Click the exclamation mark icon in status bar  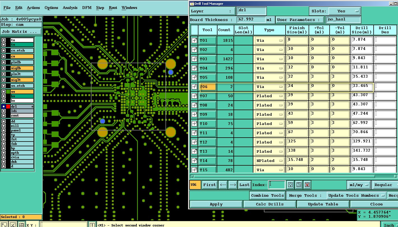tap(92, 225)
